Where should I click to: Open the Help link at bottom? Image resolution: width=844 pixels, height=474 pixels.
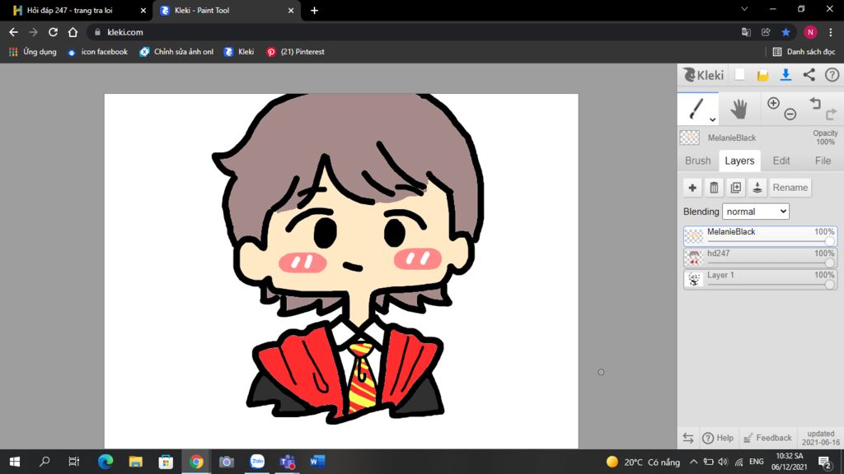point(718,438)
